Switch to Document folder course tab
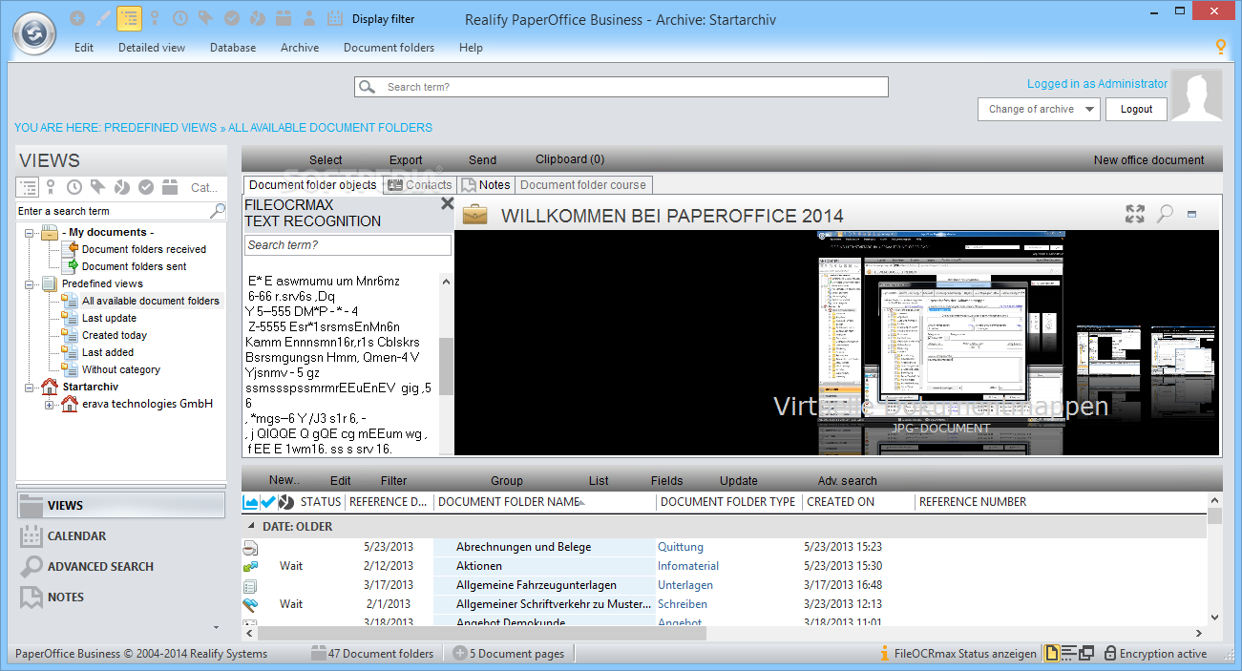This screenshot has height=671, width=1242. click(x=583, y=184)
